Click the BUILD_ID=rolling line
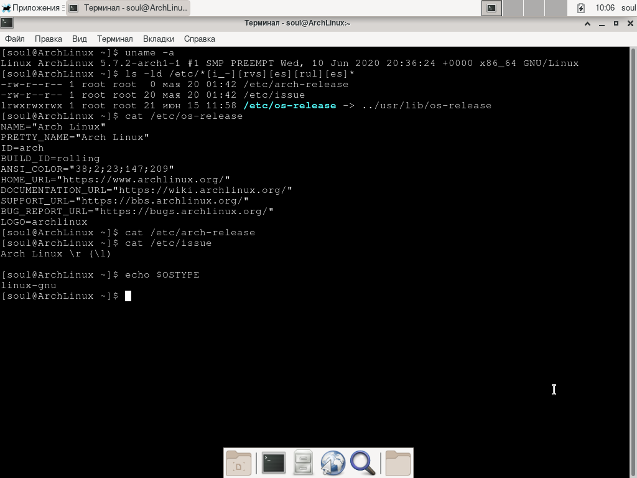Viewport: 637px width, 478px height. [x=50, y=159]
